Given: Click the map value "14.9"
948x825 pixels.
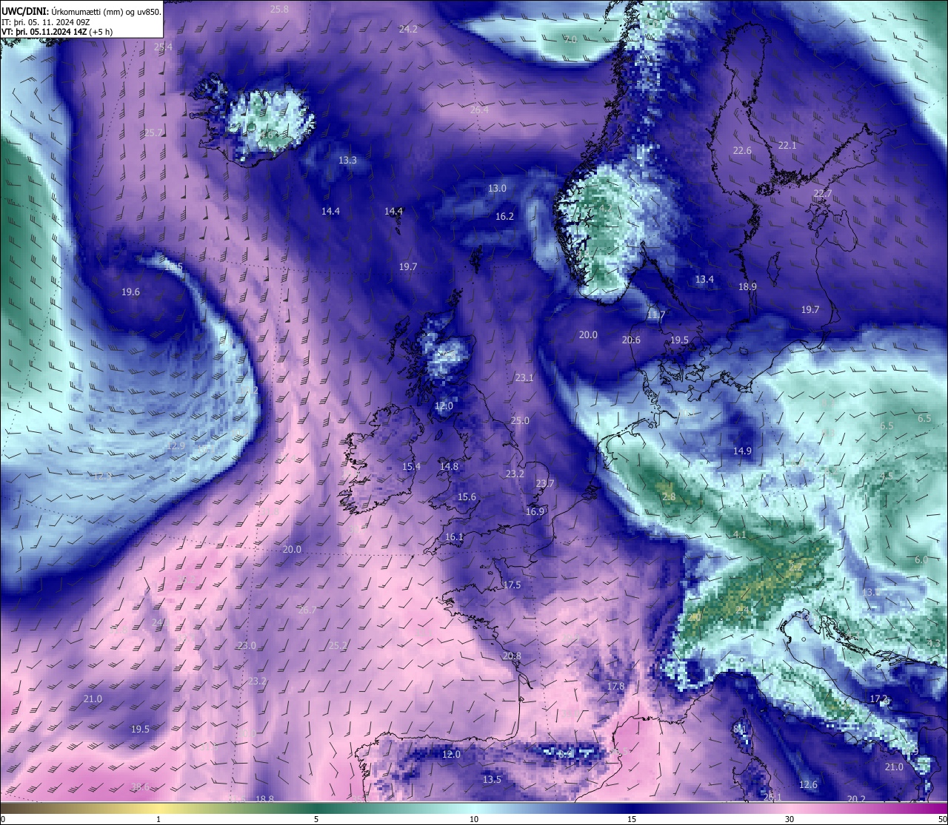Looking at the screenshot, I should pos(742,451).
